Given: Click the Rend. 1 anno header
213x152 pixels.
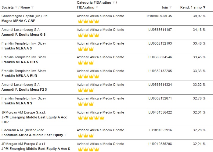Looking at the screenshot, I should pos(191,7).
